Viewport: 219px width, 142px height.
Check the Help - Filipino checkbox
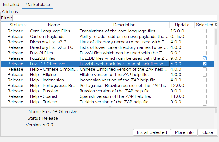point(205,75)
